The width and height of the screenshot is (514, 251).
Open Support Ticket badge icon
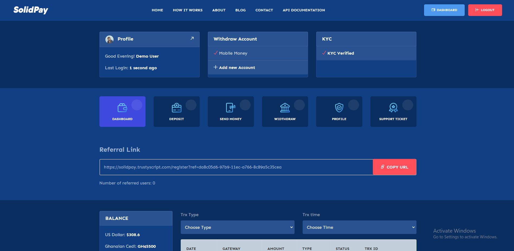coord(393,108)
